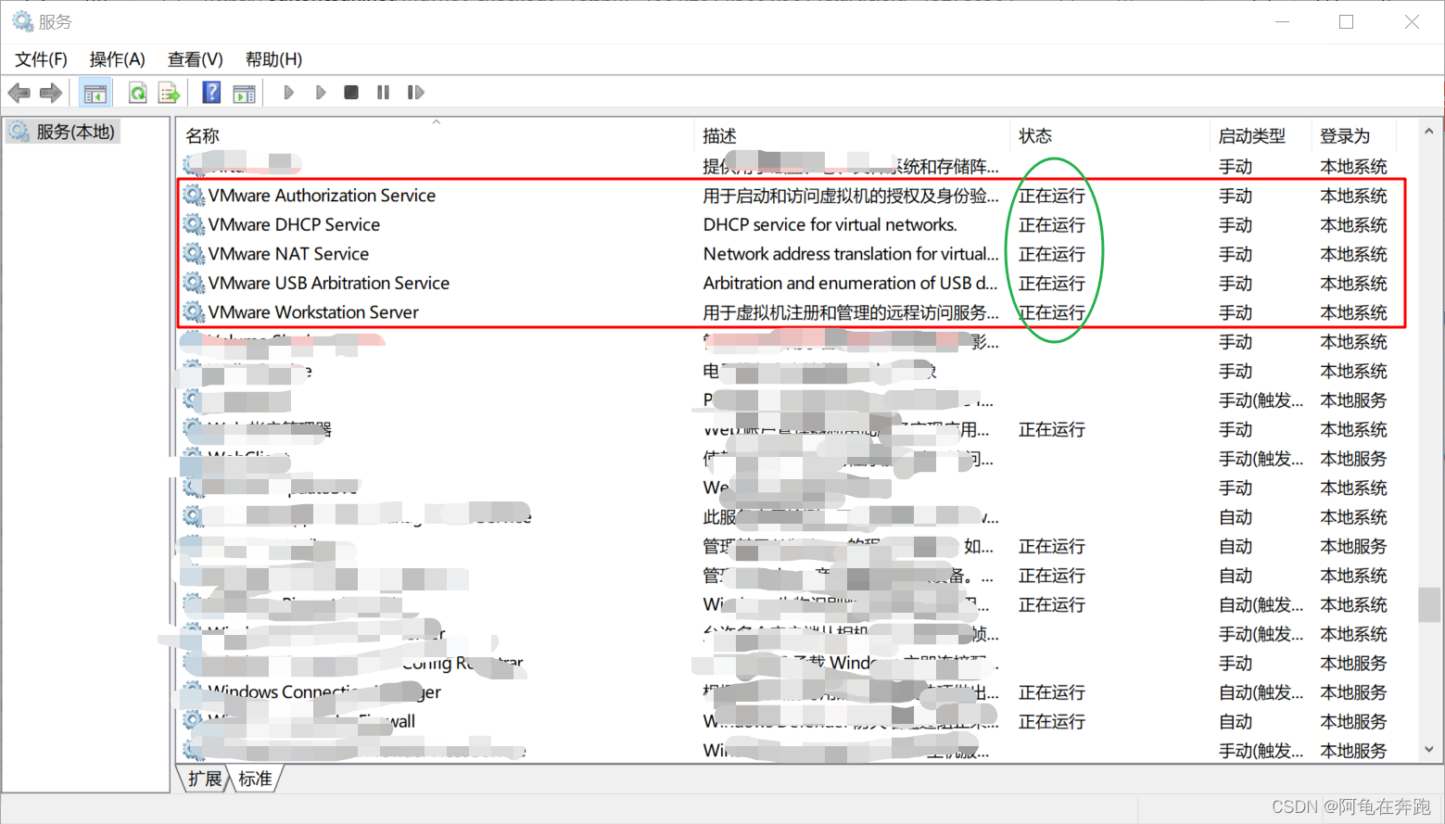Image resolution: width=1445 pixels, height=824 pixels.
Task: Switch to the 扩展 tab at the bottom
Action: 204,779
